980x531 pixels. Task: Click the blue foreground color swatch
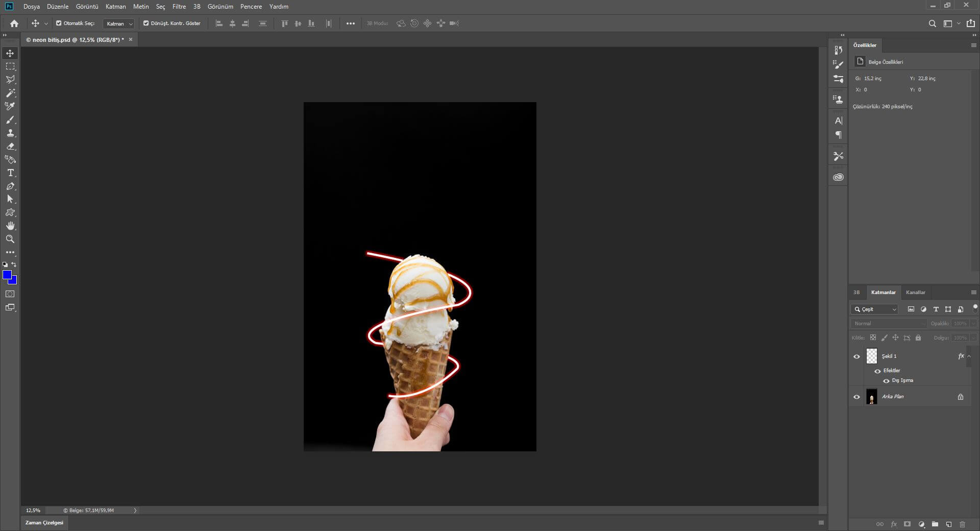[x=7, y=275]
